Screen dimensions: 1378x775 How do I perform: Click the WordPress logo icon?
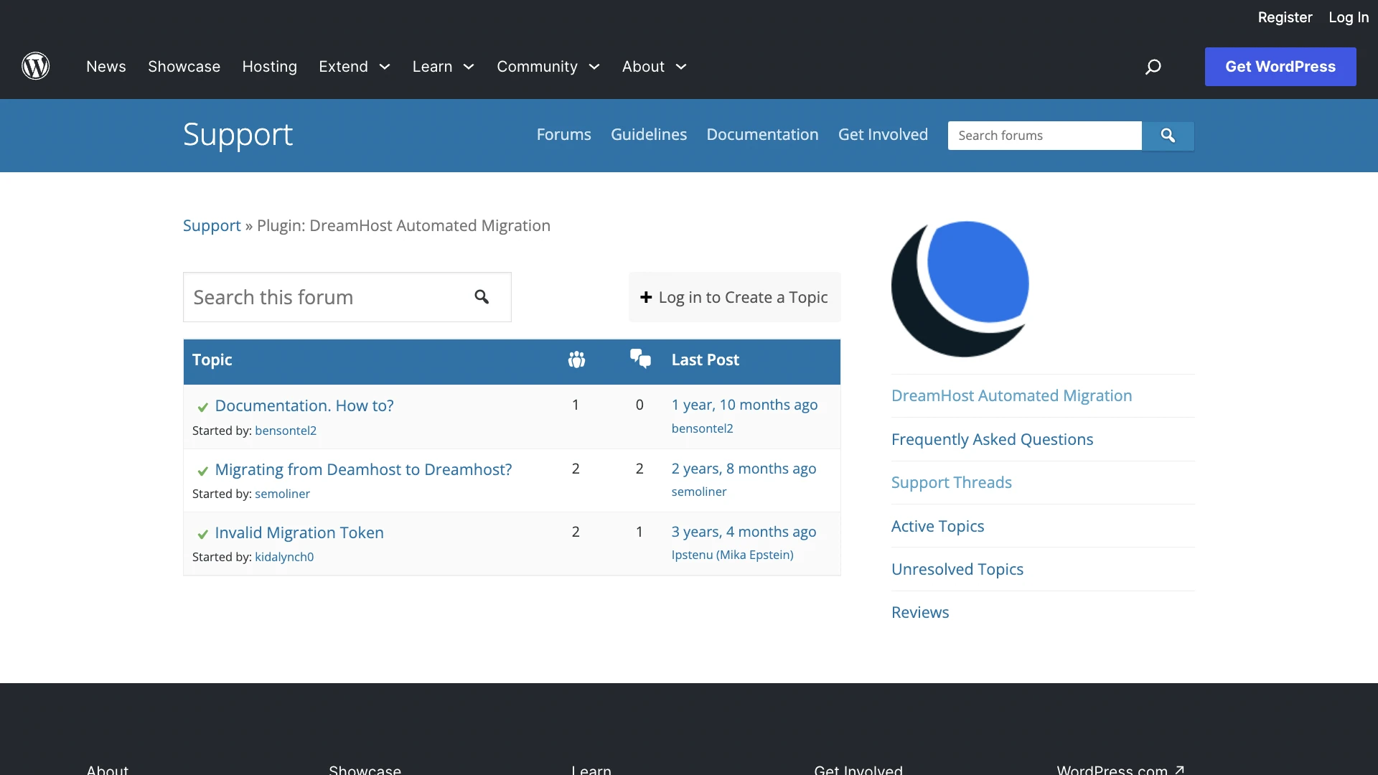[35, 66]
